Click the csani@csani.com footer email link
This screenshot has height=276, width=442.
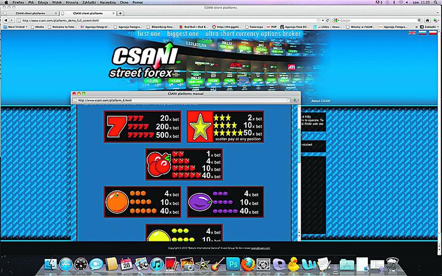tap(260, 248)
